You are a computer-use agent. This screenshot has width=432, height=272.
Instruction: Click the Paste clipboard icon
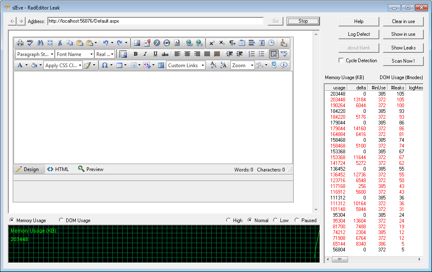80,43
